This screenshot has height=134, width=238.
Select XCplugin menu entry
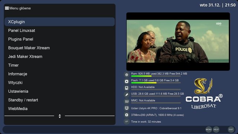click(59, 22)
